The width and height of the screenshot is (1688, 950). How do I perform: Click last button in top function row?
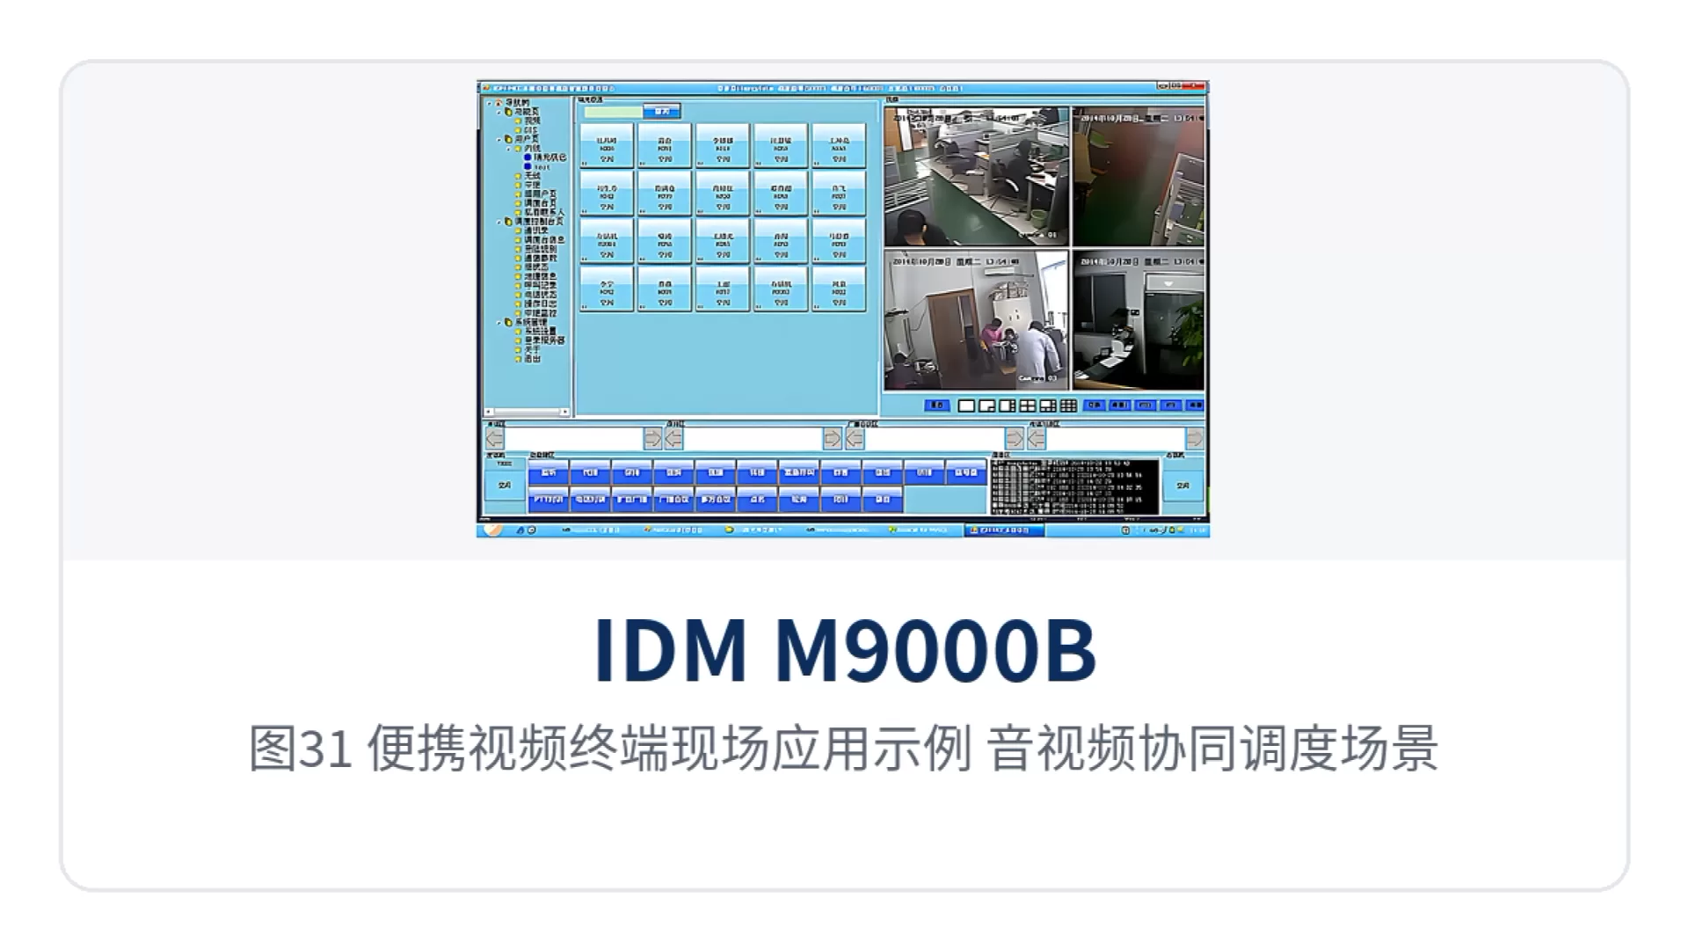(x=966, y=472)
